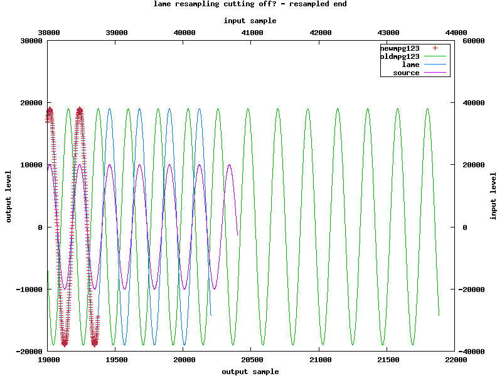This screenshot has width=502, height=376.
Task: Click the 19000 tick on bottom axis
Action: pos(49,360)
